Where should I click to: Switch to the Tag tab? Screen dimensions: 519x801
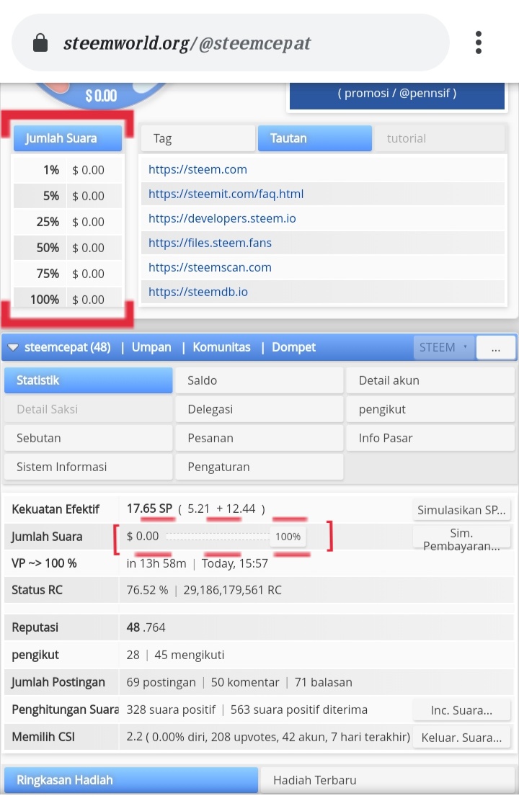coord(198,138)
